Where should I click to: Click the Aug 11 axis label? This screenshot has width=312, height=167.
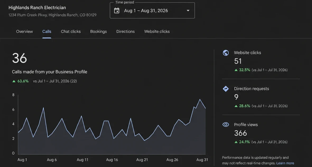[x=82, y=160]
